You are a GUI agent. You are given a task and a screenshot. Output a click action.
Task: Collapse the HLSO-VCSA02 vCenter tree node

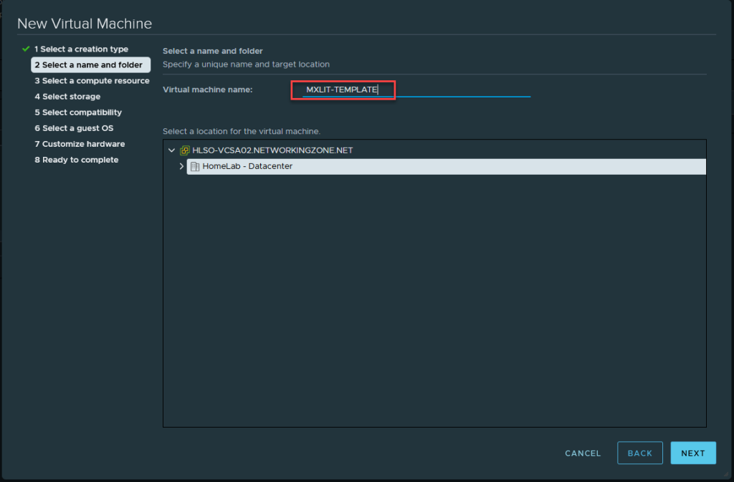(x=171, y=150)
